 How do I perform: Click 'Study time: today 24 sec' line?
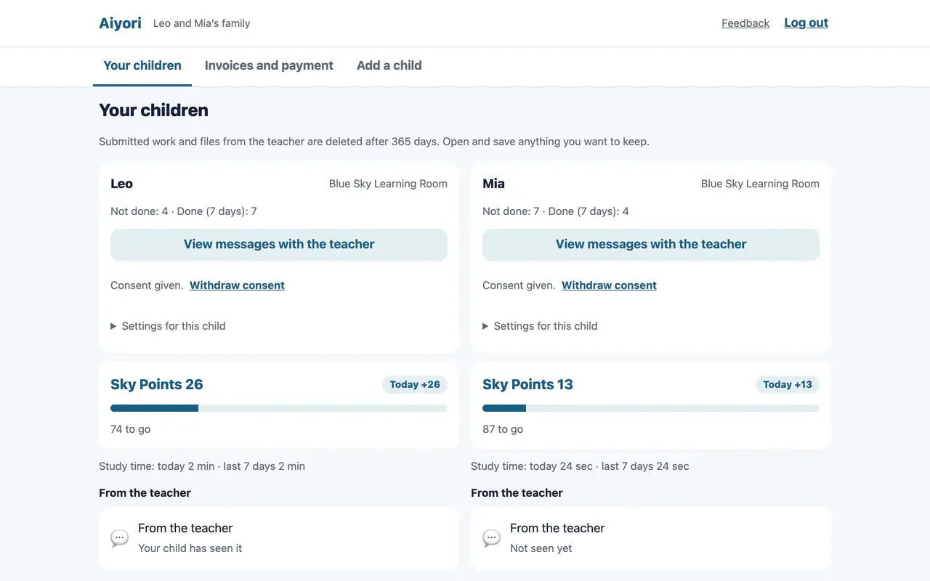pos(580,466)
